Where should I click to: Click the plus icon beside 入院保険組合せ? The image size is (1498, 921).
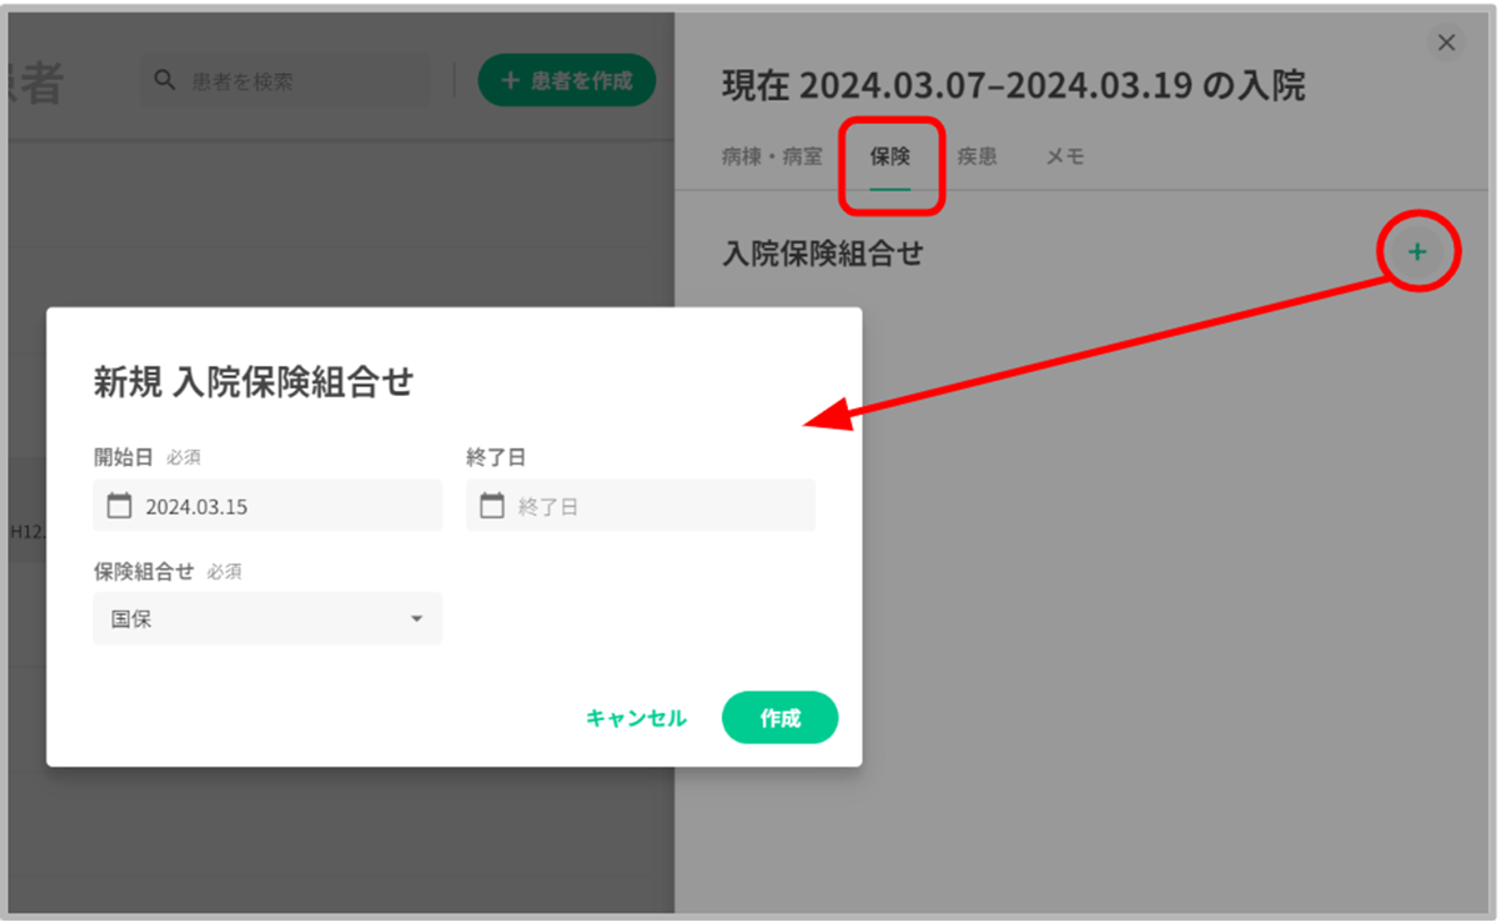(1416, 252)
